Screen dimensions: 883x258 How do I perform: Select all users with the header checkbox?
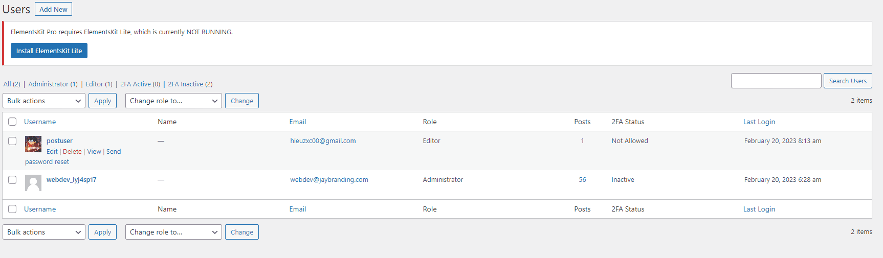(x=12, y=122)
